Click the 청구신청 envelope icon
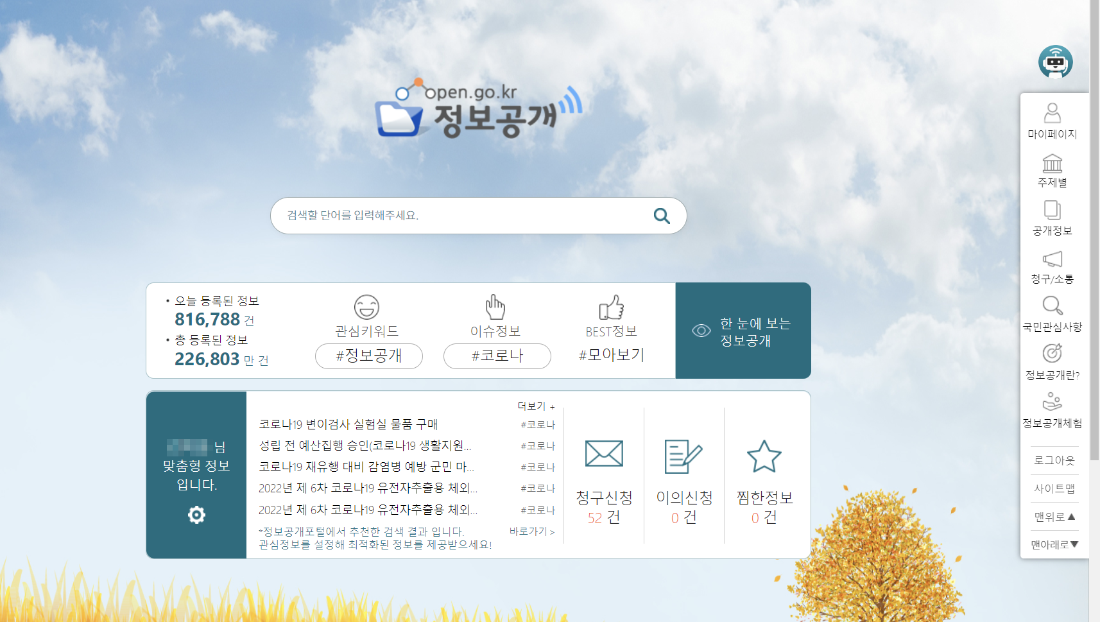This screenshot has height=622, width=1100. point(604,454)
